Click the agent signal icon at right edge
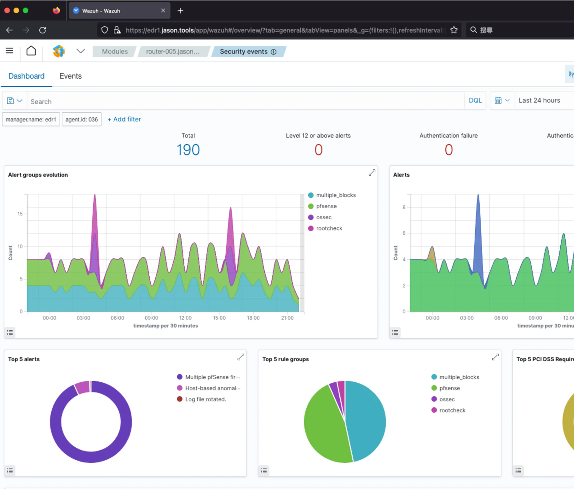574x489 pixels. coord(570,74)
